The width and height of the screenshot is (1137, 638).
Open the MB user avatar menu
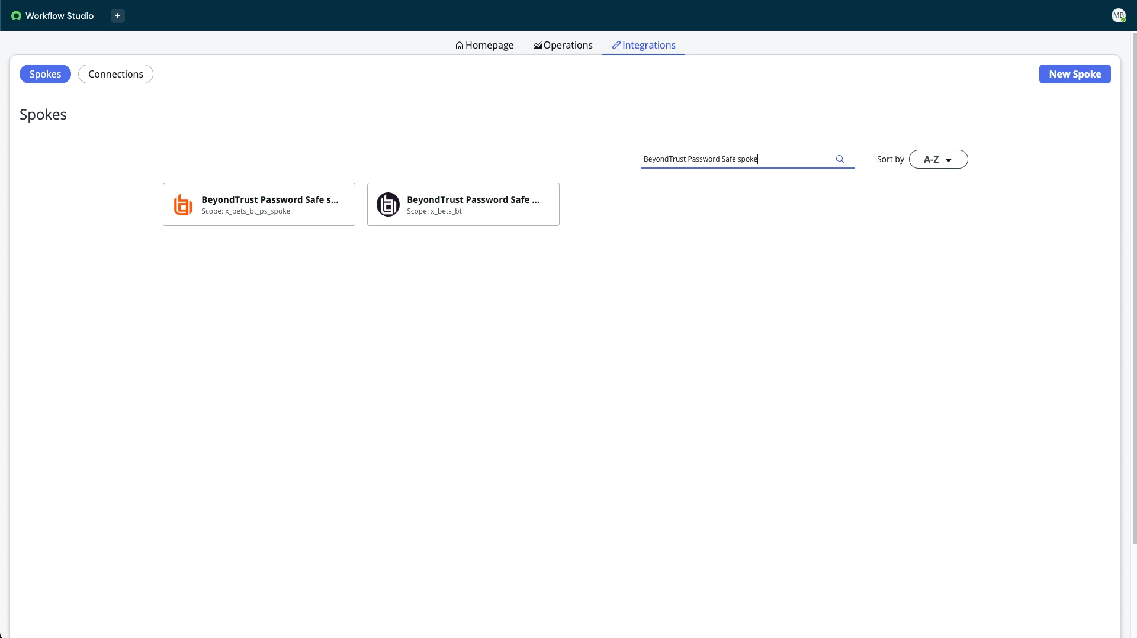[1118, 16]
